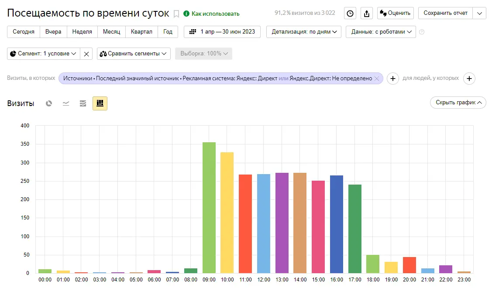Expand the Данные: с роботами dropdown

381,32
